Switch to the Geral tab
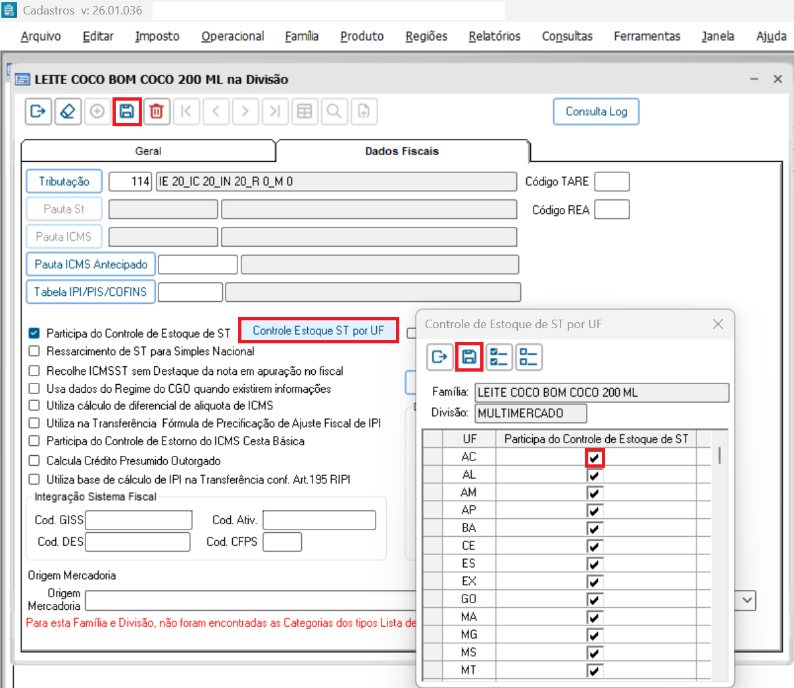This screenshot has width=794, height=688. [148, 151]
